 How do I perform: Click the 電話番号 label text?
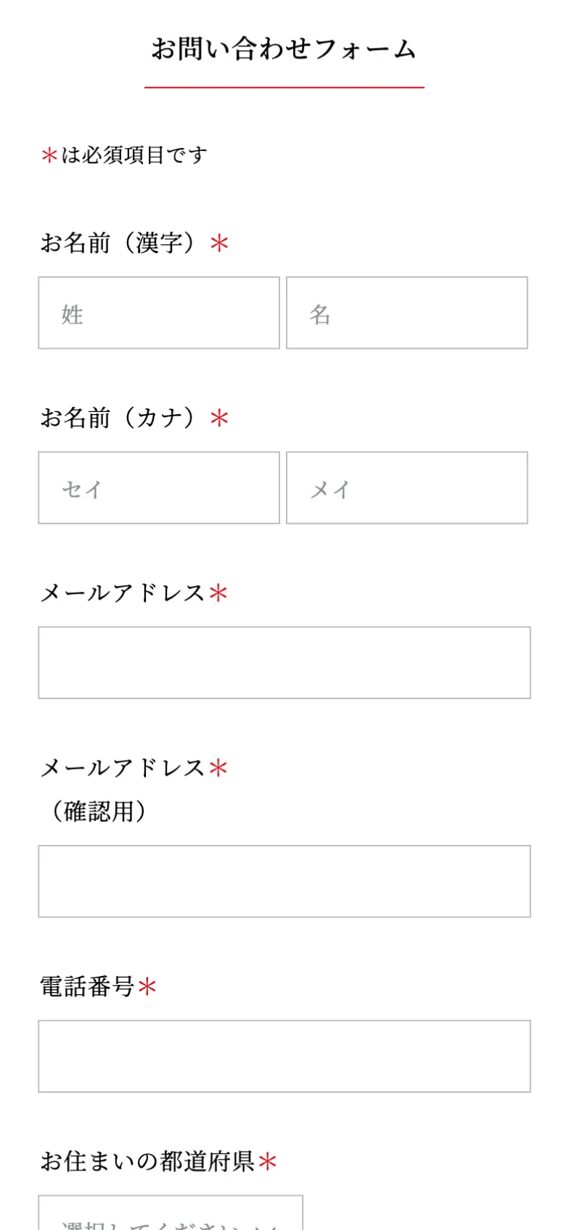click(87, 986)
